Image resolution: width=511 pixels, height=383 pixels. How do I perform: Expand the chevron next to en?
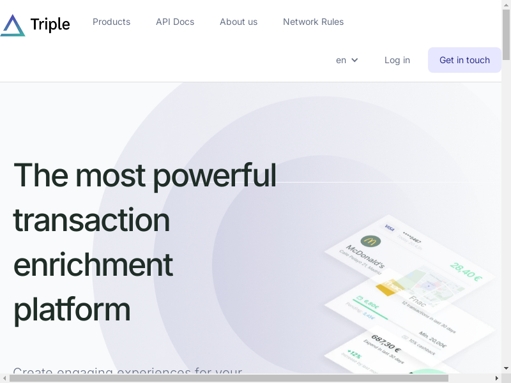[355, 60]
